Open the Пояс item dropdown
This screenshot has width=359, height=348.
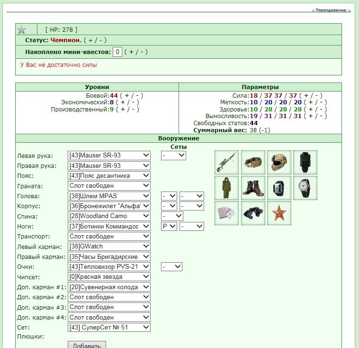tap(109, 175)
